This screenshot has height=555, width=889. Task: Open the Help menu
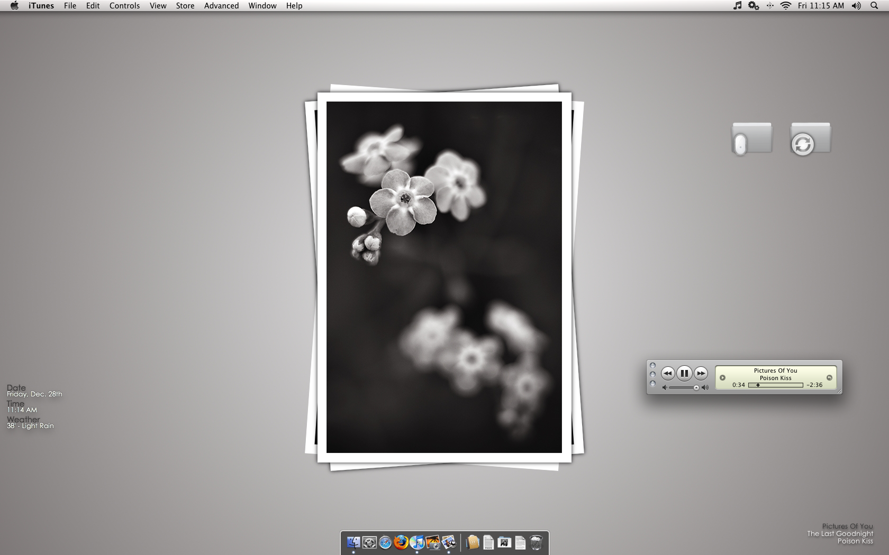294,6
